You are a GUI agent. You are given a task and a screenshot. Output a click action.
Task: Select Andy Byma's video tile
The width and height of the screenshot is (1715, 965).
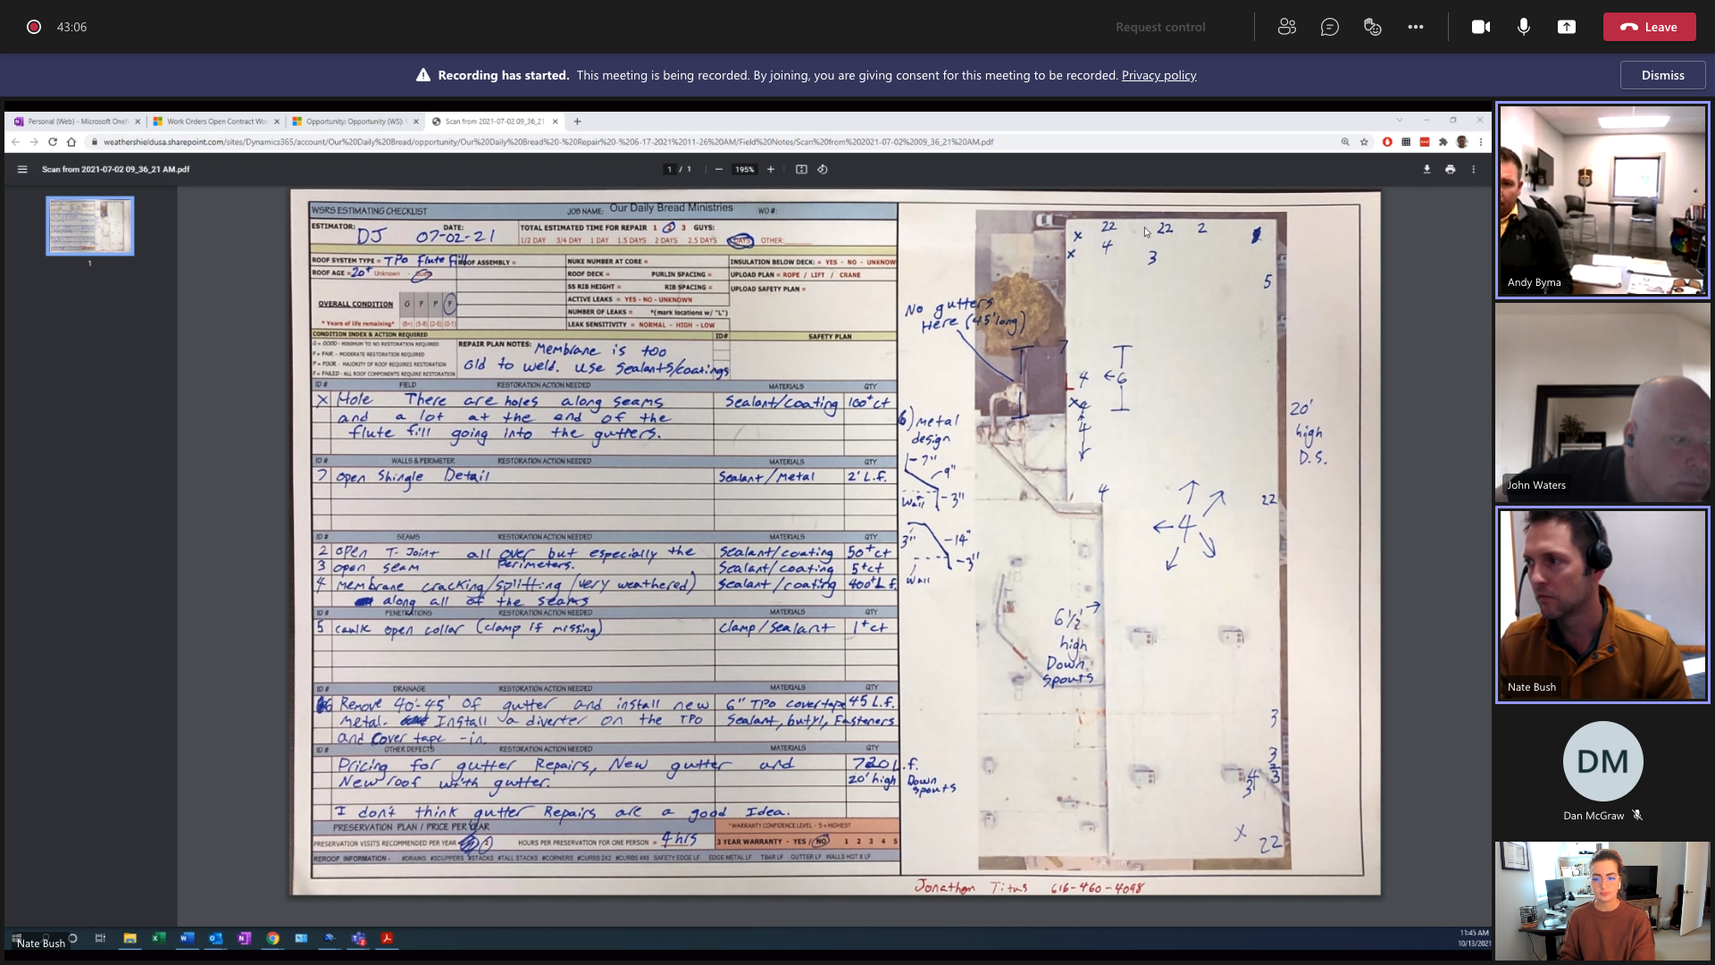point(1602,200)
